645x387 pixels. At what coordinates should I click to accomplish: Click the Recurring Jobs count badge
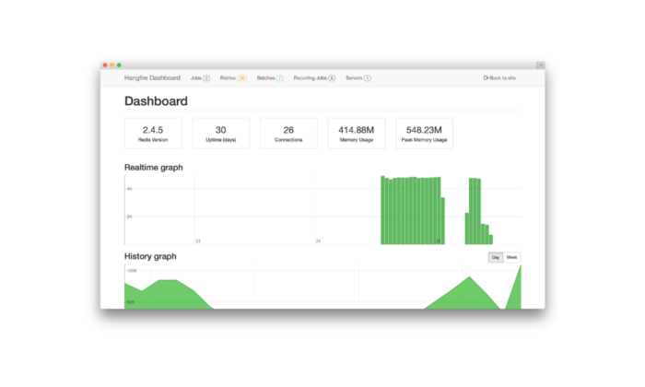pos(332,78)
